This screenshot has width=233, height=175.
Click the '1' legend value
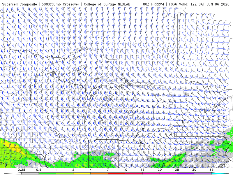[x=56, y=170]
